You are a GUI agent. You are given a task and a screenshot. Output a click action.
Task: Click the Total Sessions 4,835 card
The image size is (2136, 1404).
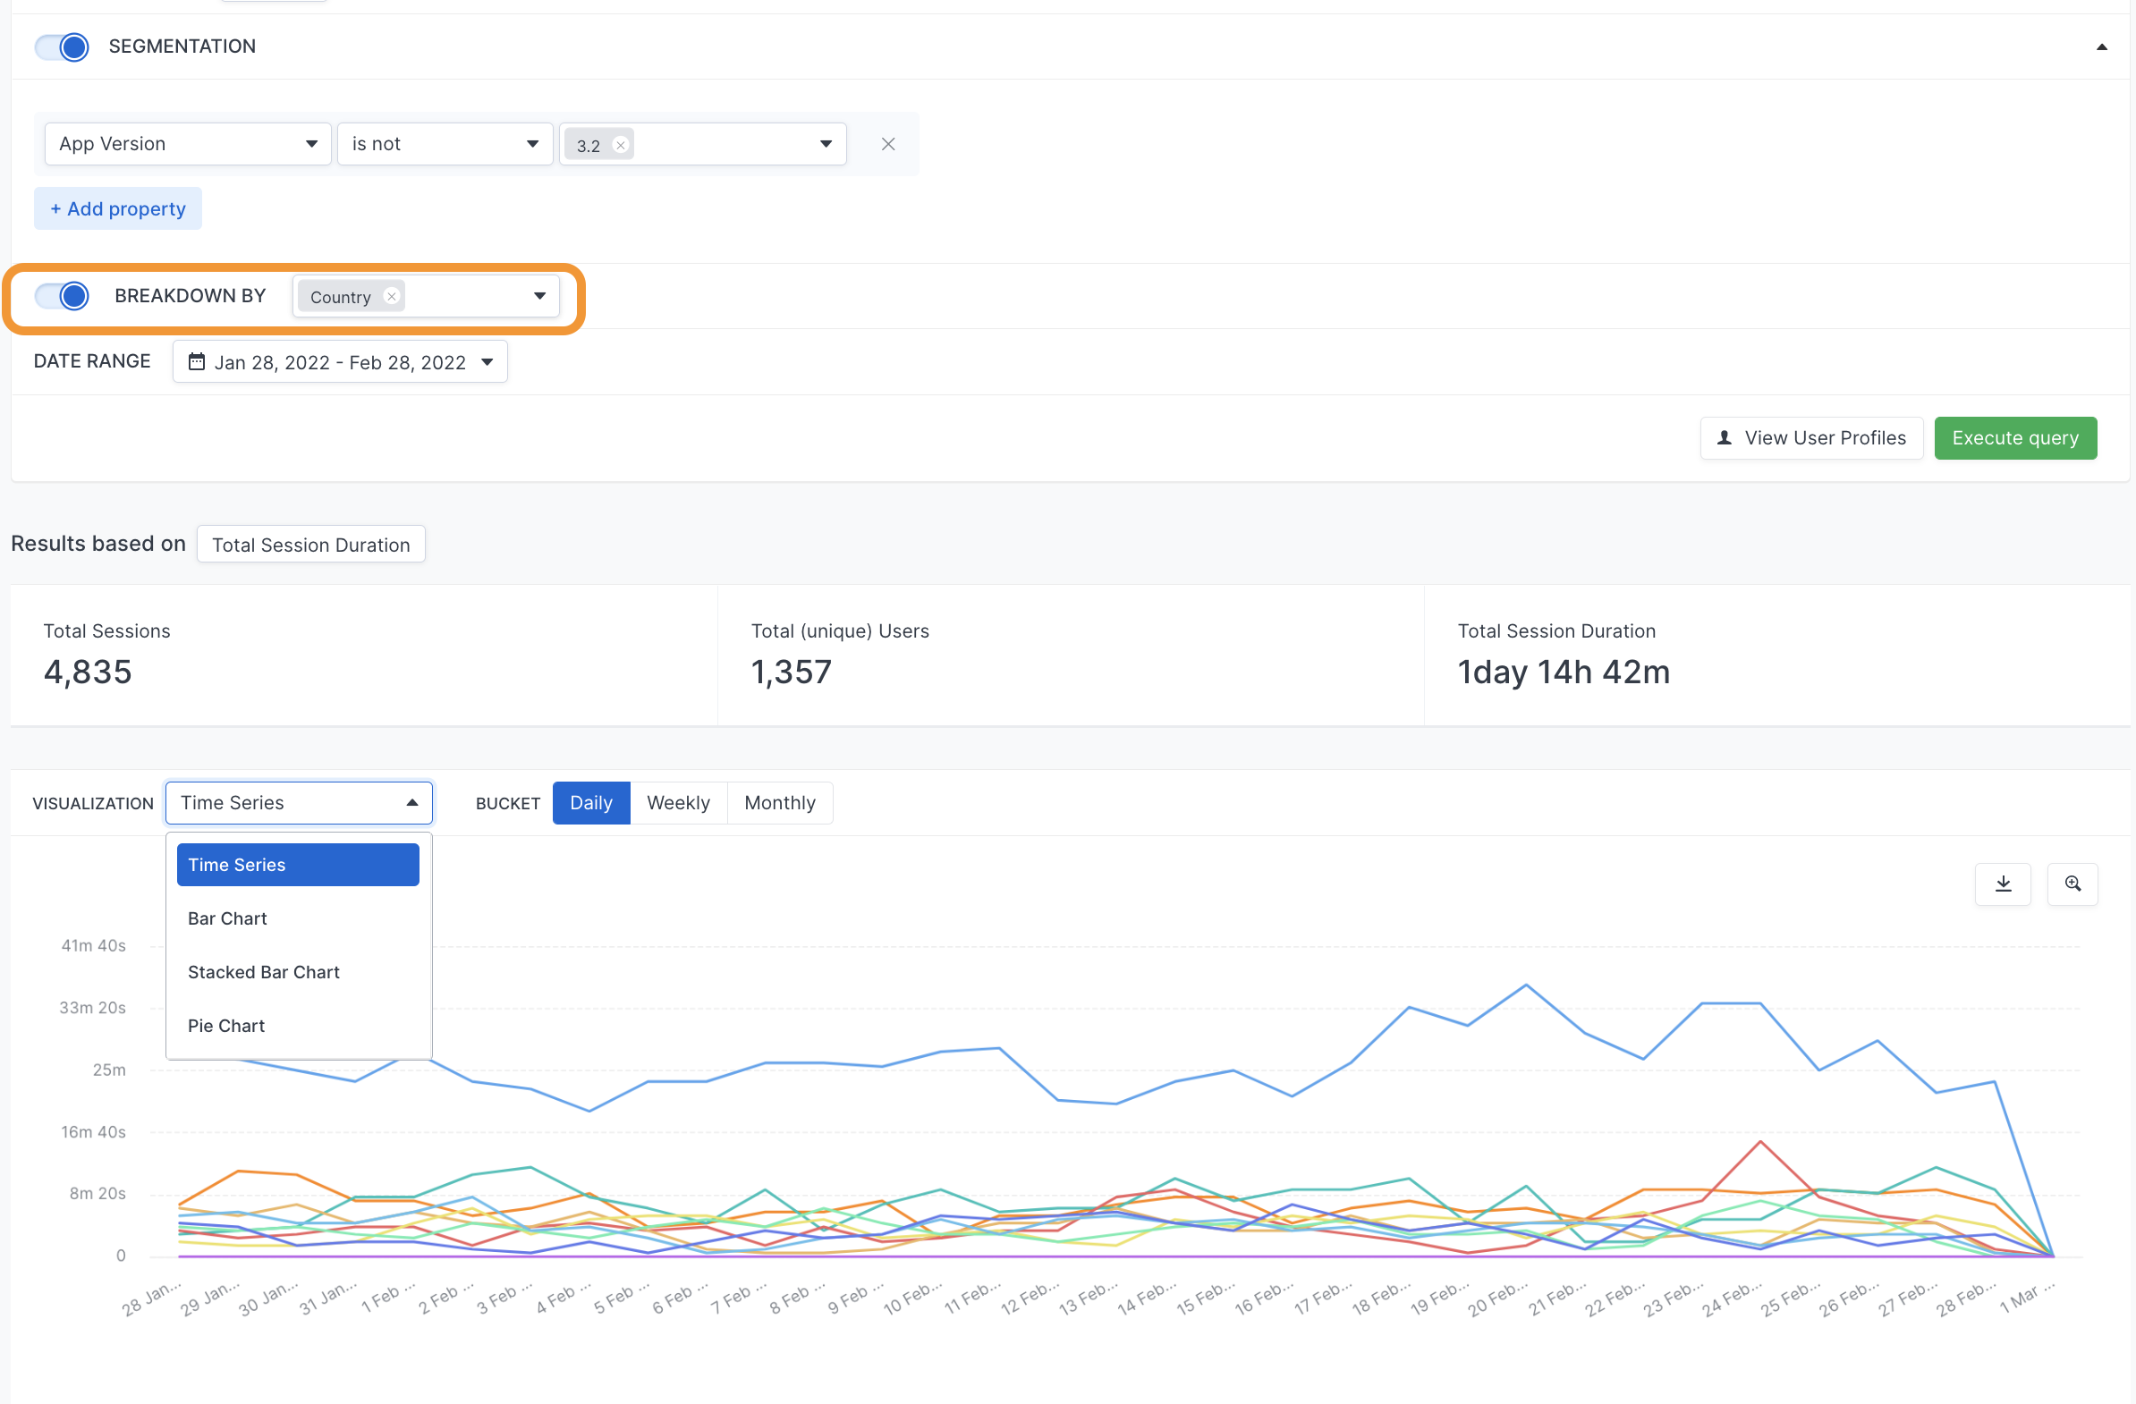point(363,655)
